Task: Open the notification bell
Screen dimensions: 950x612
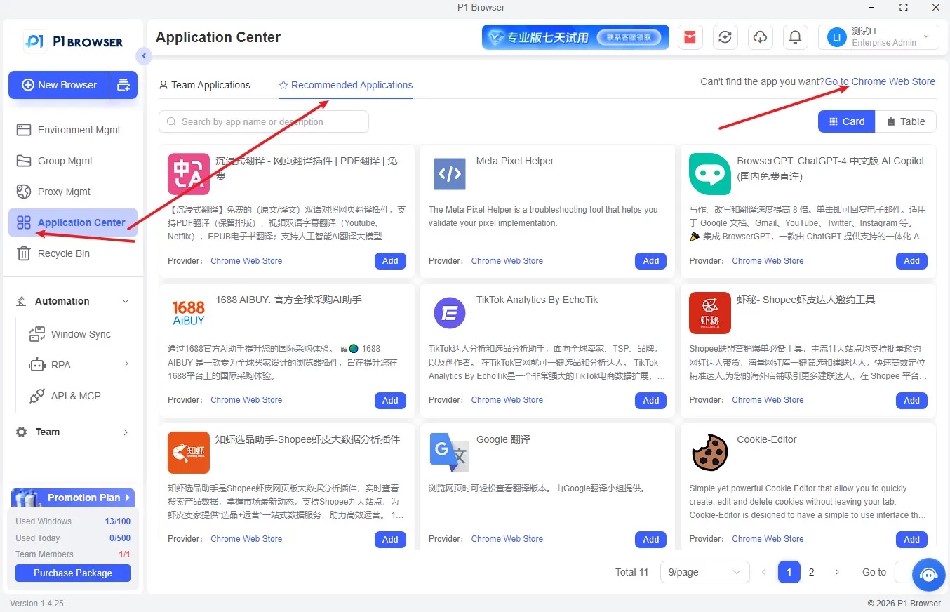Action: 795,37
